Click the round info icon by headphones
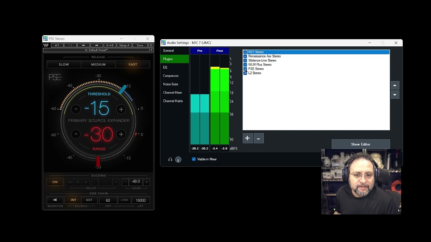The image size is (431, 242). (178, 160)
